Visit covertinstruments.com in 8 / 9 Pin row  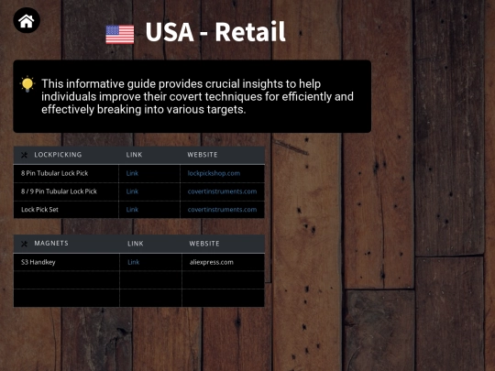222,191
